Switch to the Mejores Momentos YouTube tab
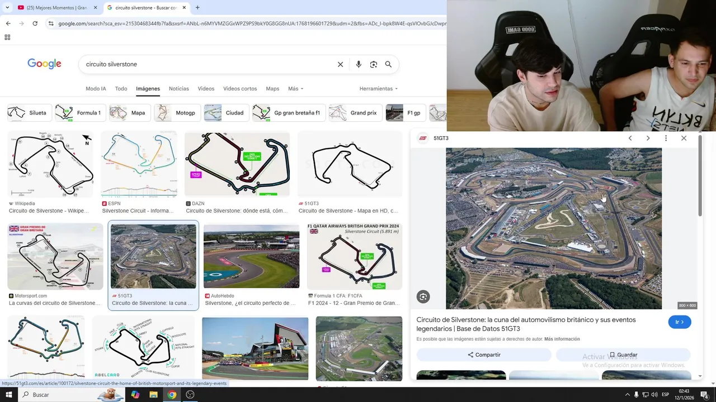 pyautogui.click(x=56, y=8)
